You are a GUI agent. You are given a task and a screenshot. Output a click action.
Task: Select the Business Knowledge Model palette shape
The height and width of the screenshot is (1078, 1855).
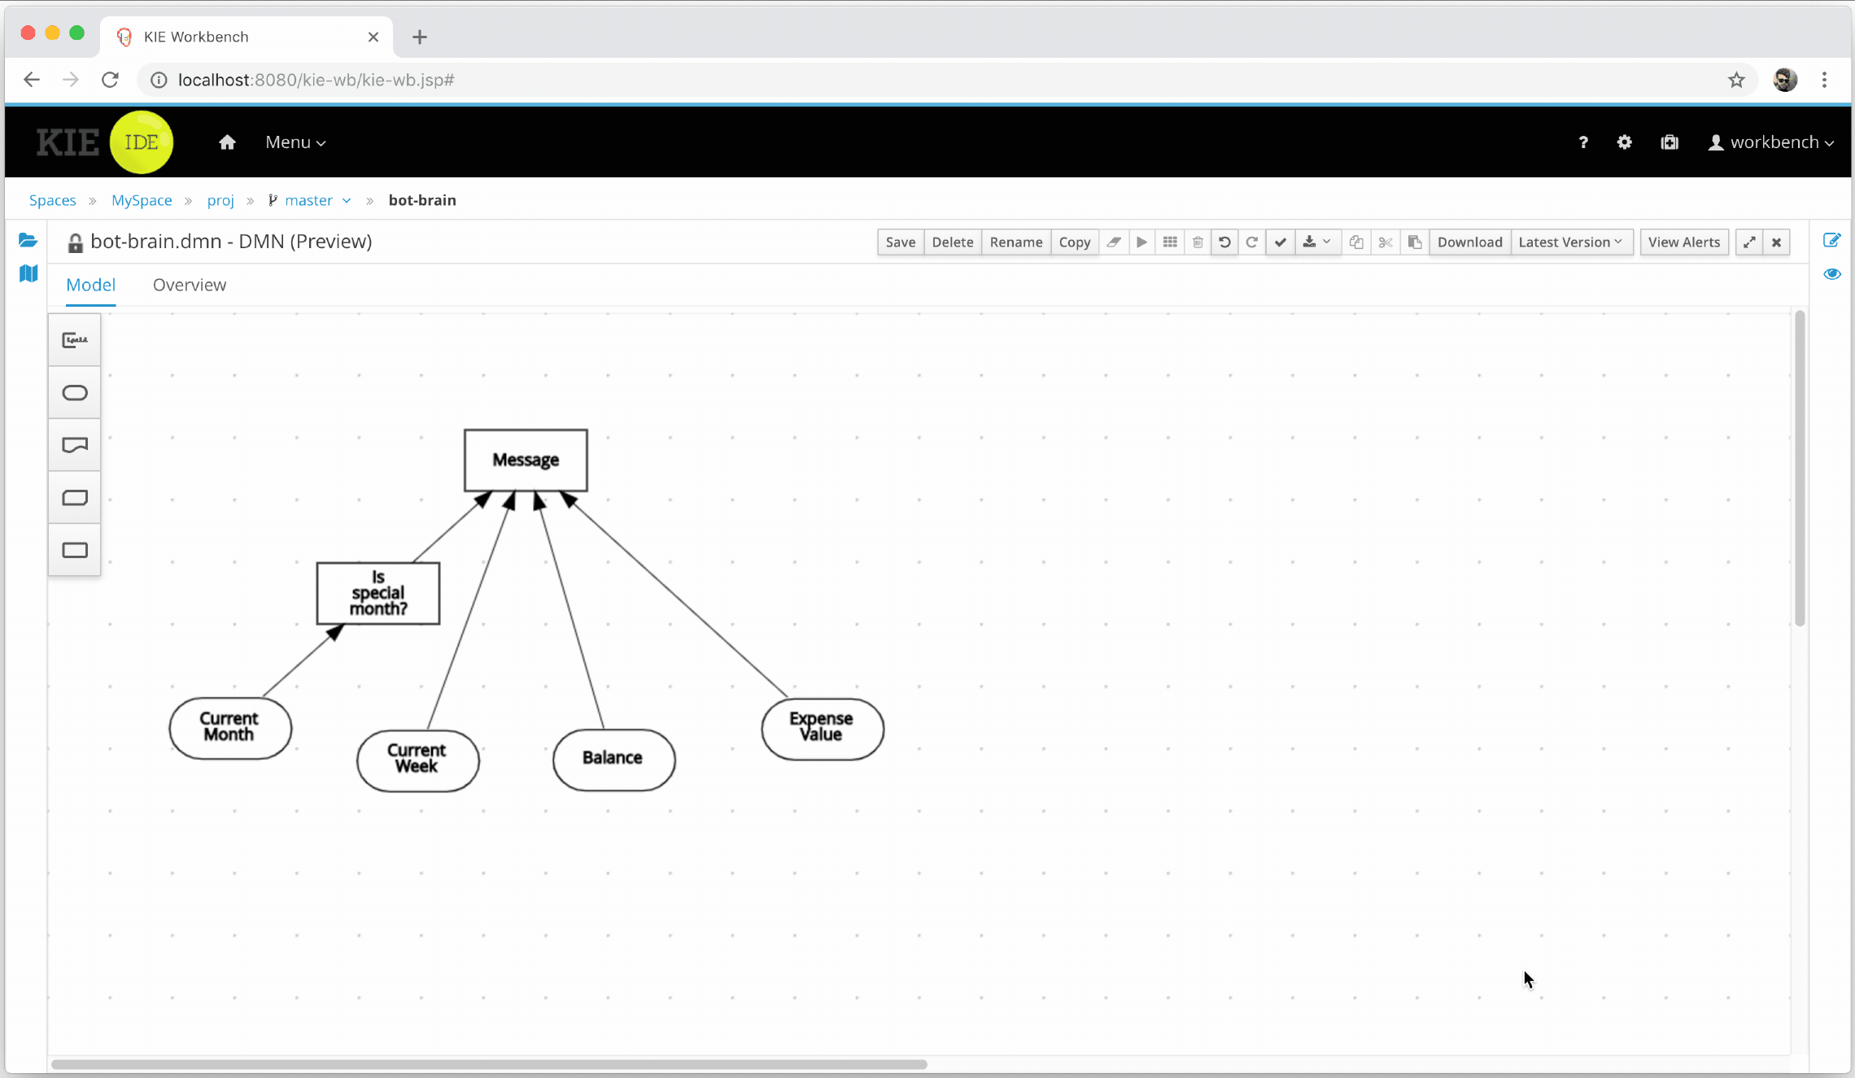pyautogui.click(x=75, y=497)
